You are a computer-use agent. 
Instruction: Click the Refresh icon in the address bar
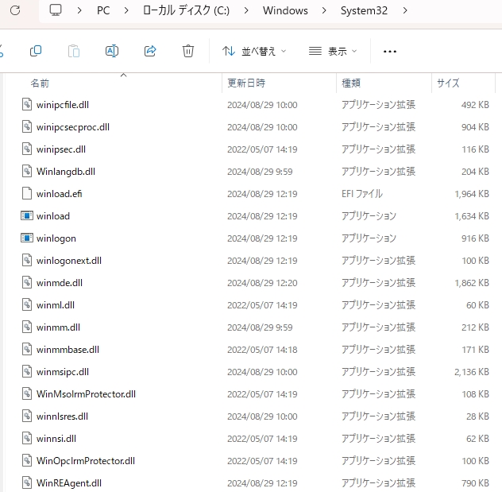(x=15, y=10)
